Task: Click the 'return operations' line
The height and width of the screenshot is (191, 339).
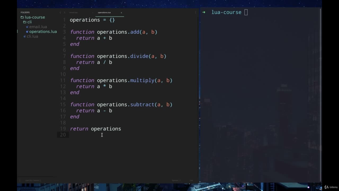Action: [x=95, y=129]
